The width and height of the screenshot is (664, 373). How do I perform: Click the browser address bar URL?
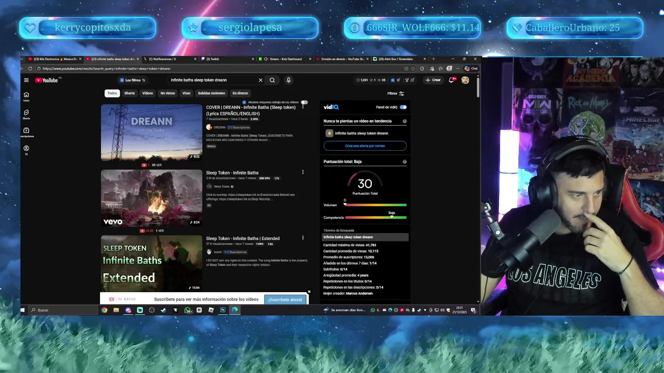[x=106, y=68]
